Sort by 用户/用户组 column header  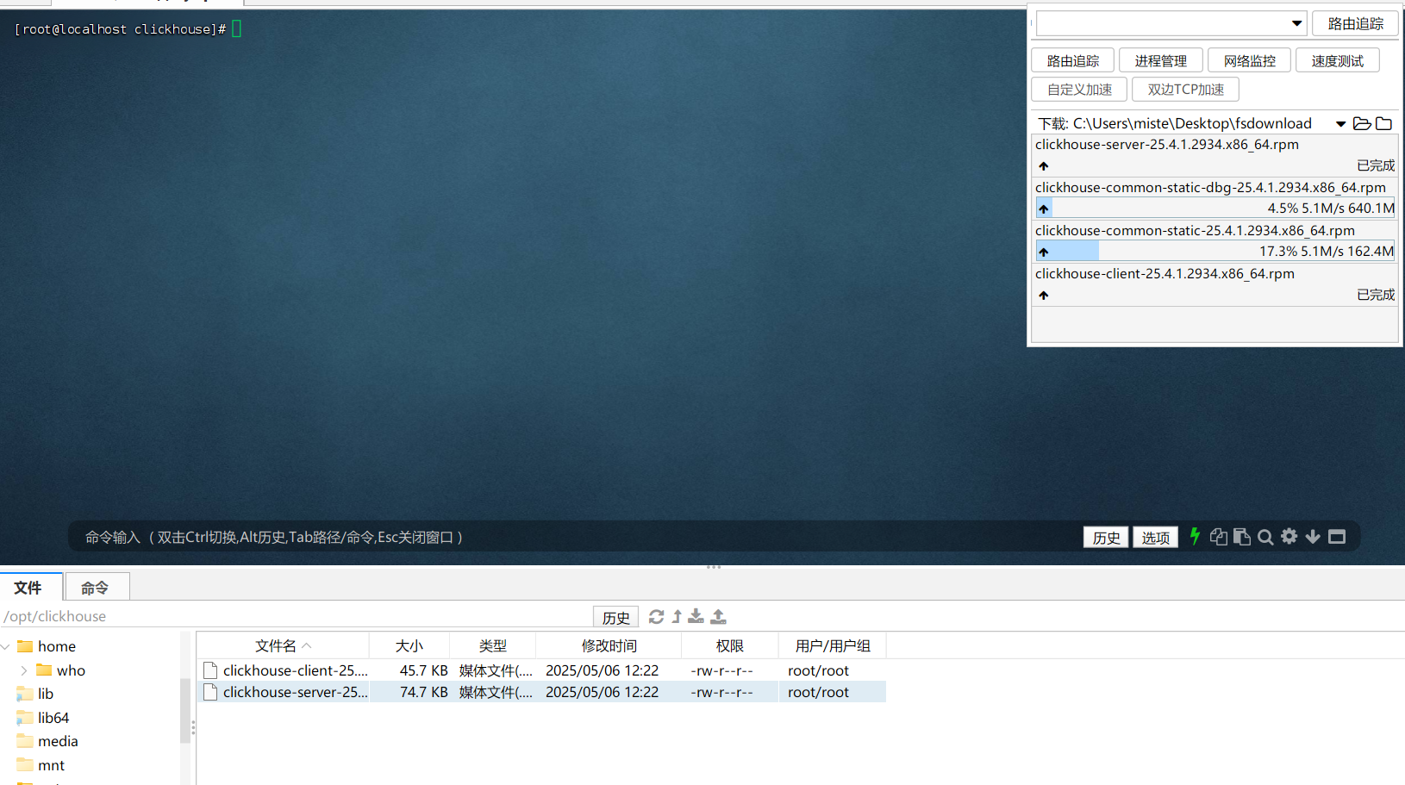[833, 645]
